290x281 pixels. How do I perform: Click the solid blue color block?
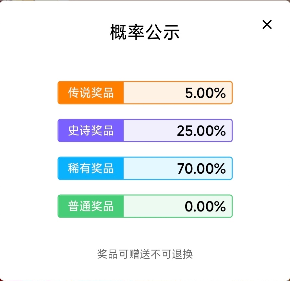[x=63, y=168]
